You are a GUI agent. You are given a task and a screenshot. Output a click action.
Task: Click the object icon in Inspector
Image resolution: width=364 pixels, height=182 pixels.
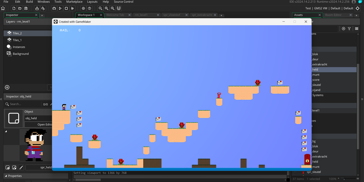point(14,118)
